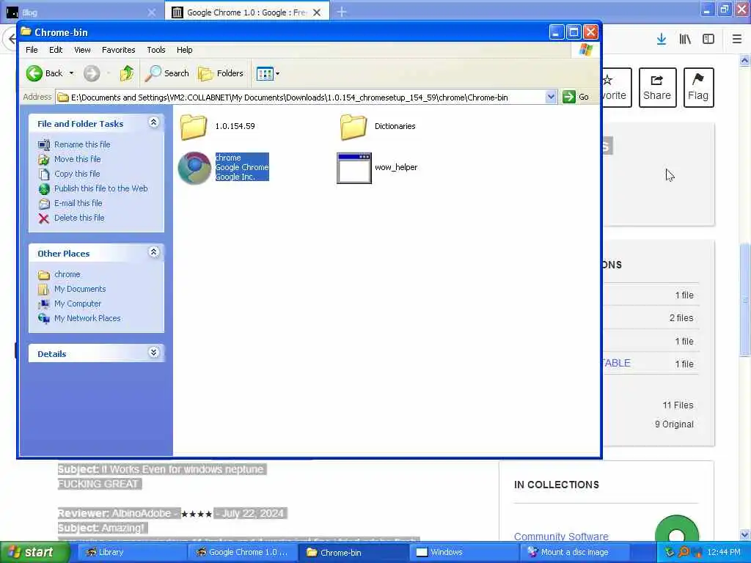Toggle the Folders pane button
Image resolution: width=751 pixels, height=563 pixels.
221,73
